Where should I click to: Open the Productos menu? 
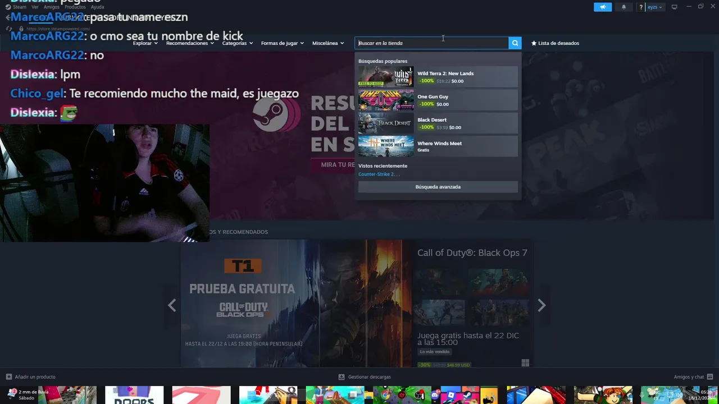click(x=75, y=7)
